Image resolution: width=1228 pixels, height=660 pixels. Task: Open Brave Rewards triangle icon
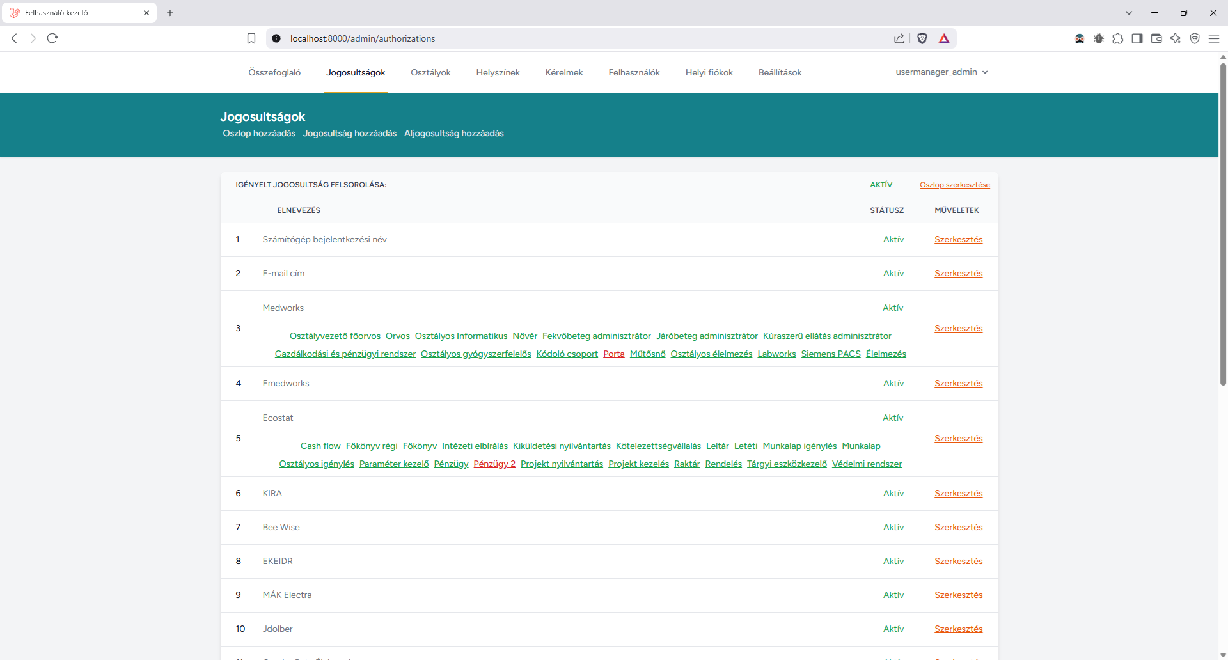point(944,38)
